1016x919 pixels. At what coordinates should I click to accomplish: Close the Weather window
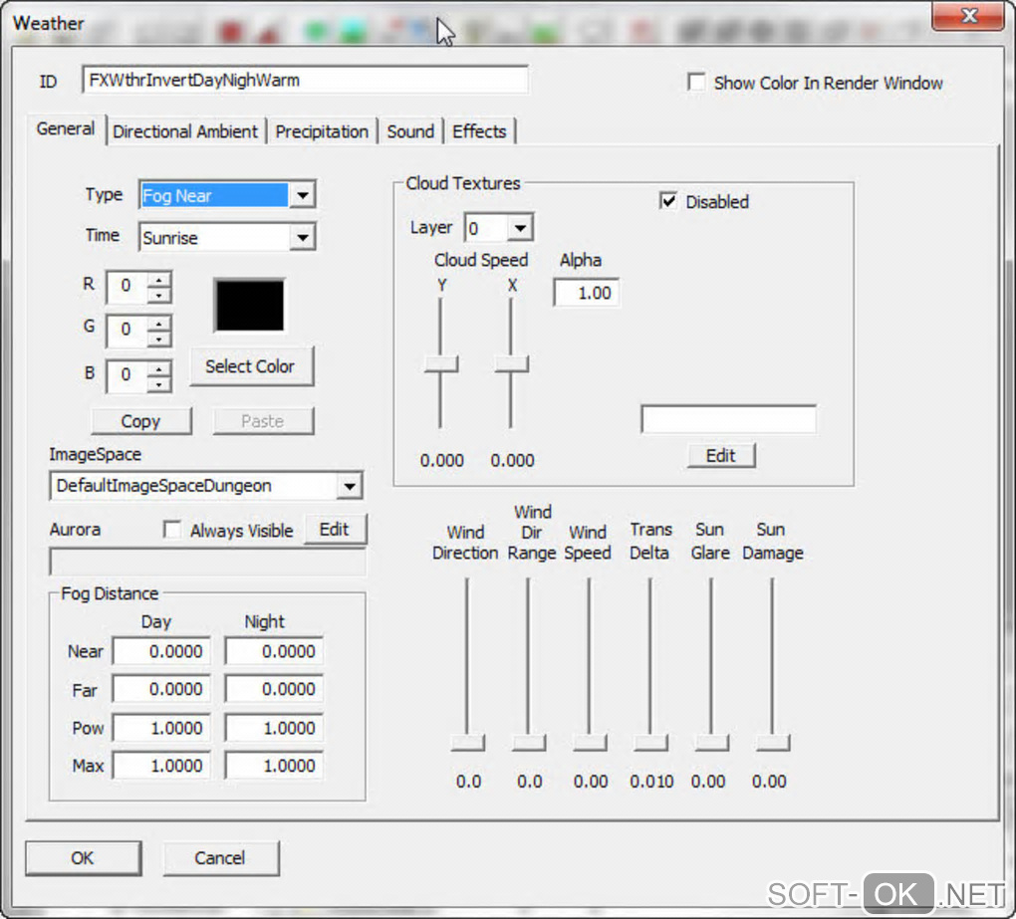point(968,16)
